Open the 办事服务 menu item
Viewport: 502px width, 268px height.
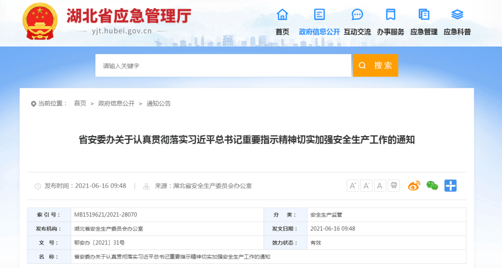390,32
